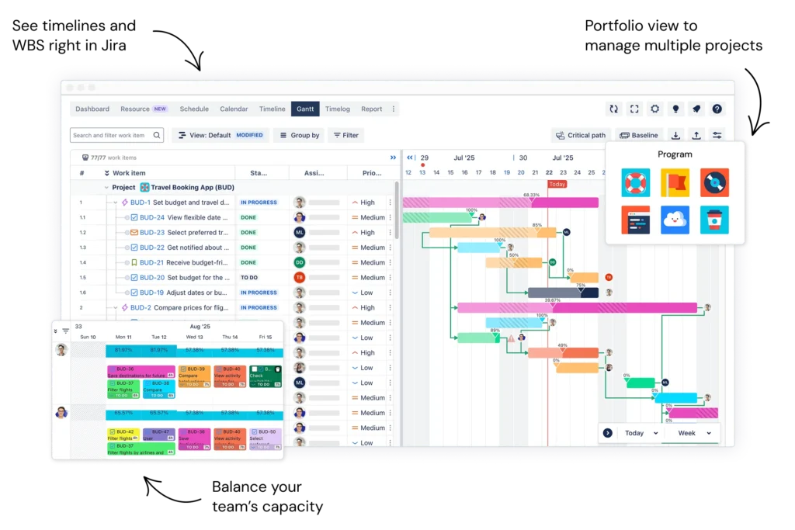
Task: Click the coffee cup icon in the Program panel
Action: 714,220
